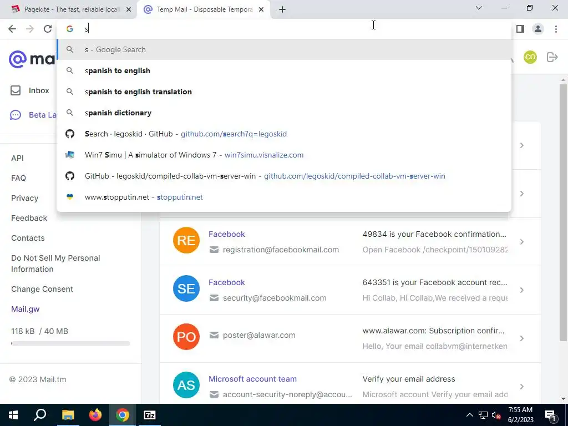Image resolution: width=568 pixels, height=426 pixels.
Task: Open 7-Zip from the taskbar
Action: (150, 415)
